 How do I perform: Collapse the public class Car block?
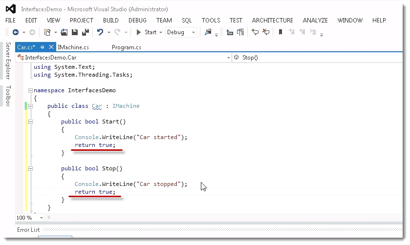pyautogui.click(x=30, y=106)
